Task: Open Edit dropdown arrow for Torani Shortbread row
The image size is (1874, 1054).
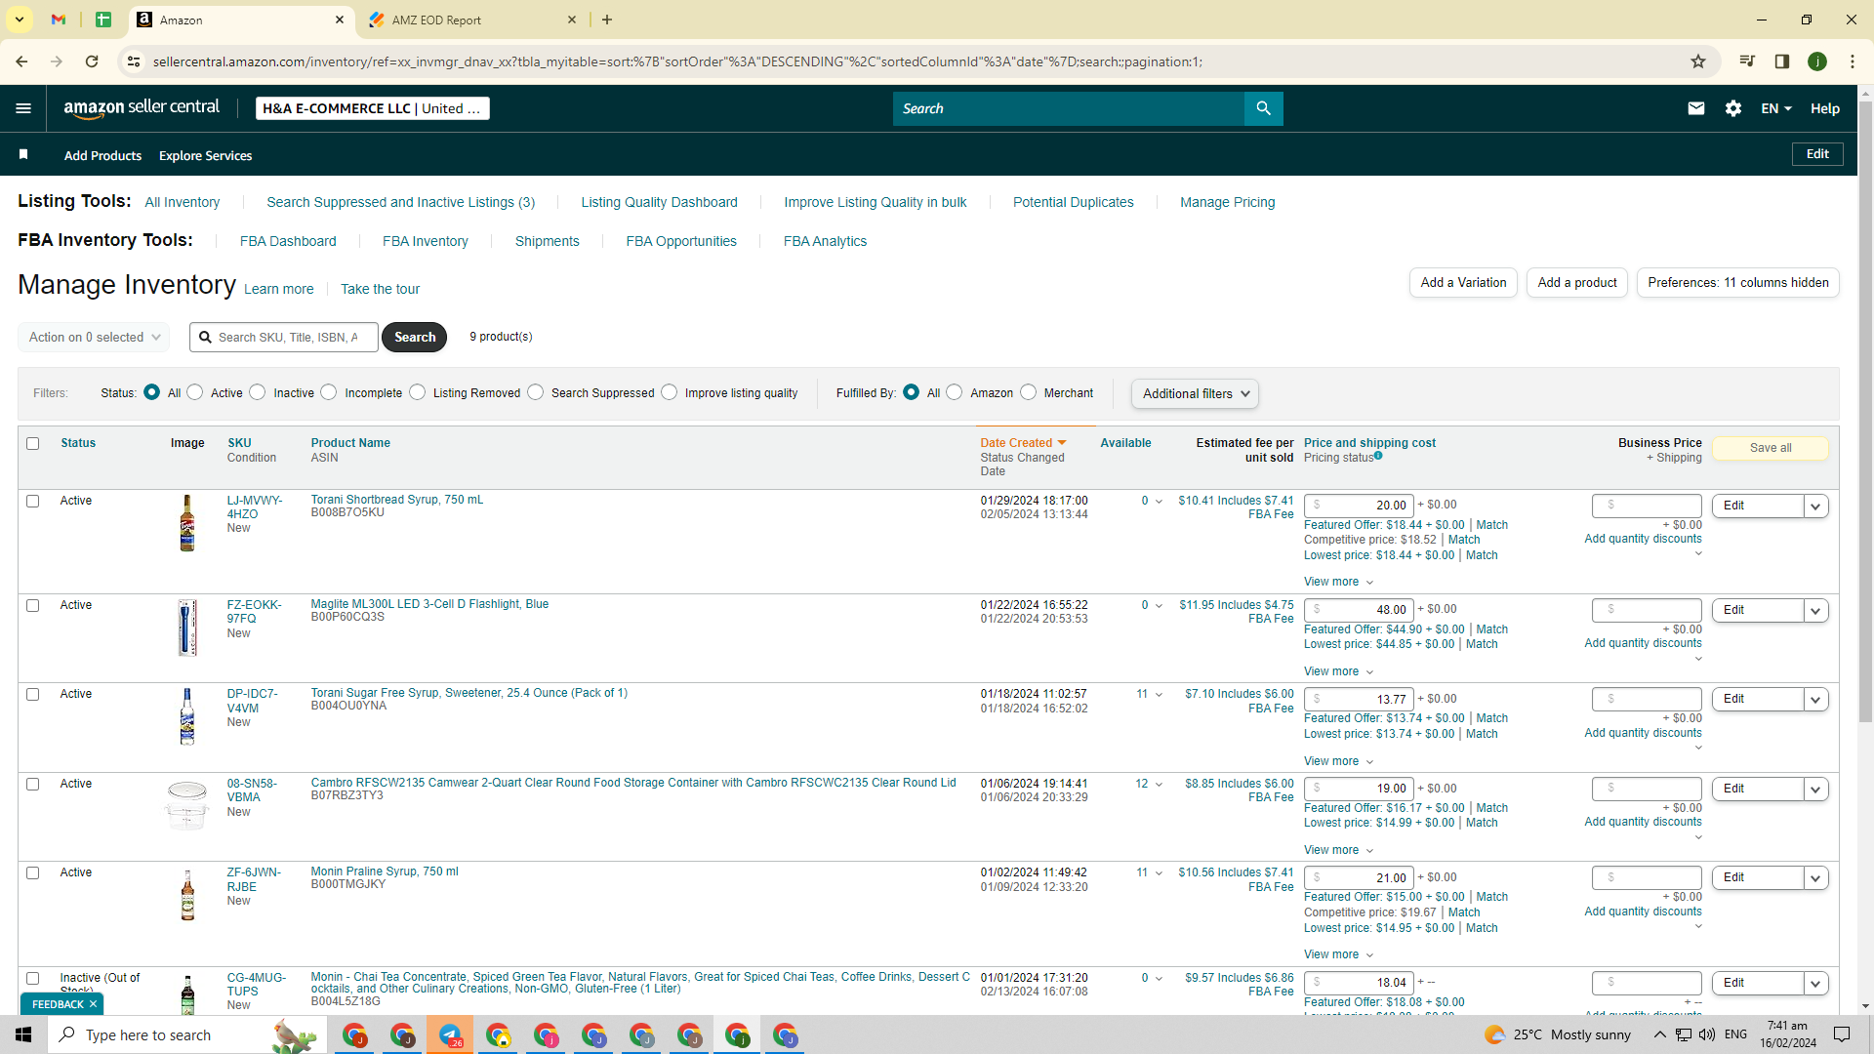Action: point(1816,506)
